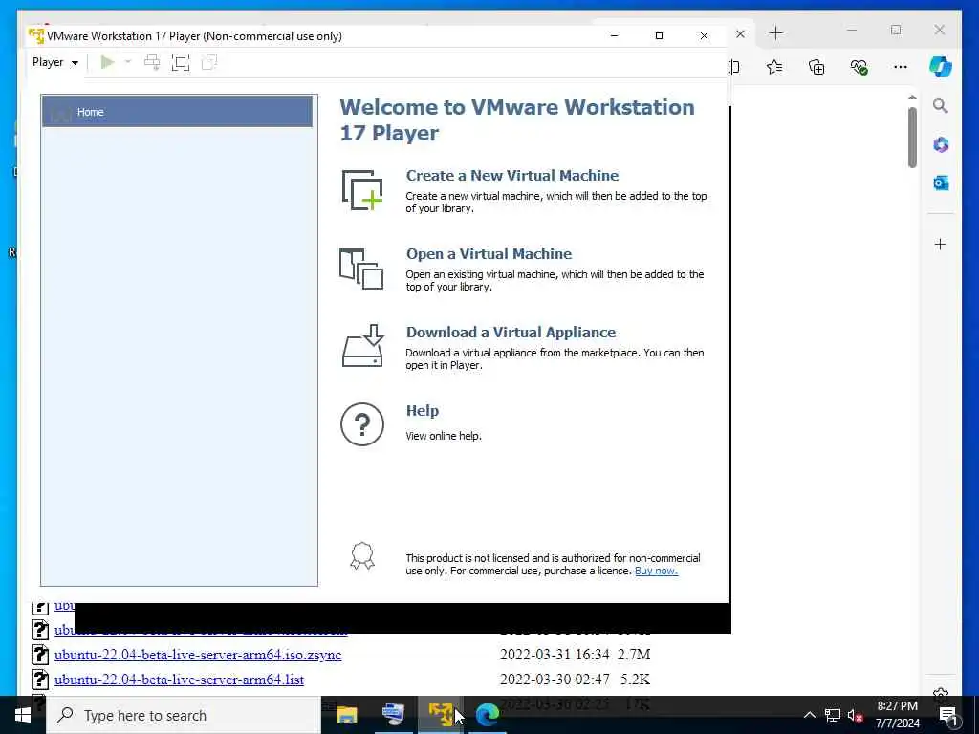Screen dimensions: 979x734
Task: Click the Help heading link
Action: 423,411
